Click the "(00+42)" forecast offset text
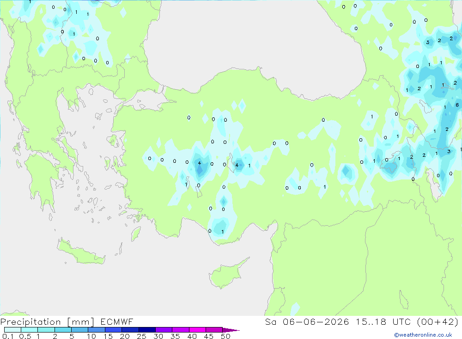462x339 pixels. 438,321
